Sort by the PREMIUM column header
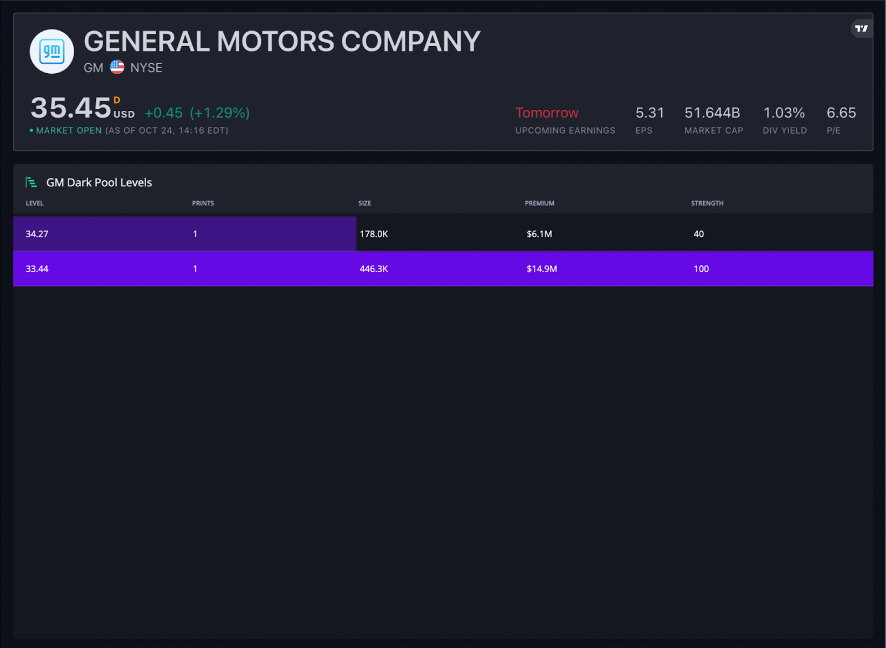This screenshot has width=886, height=648. click(x=539, y=203)
